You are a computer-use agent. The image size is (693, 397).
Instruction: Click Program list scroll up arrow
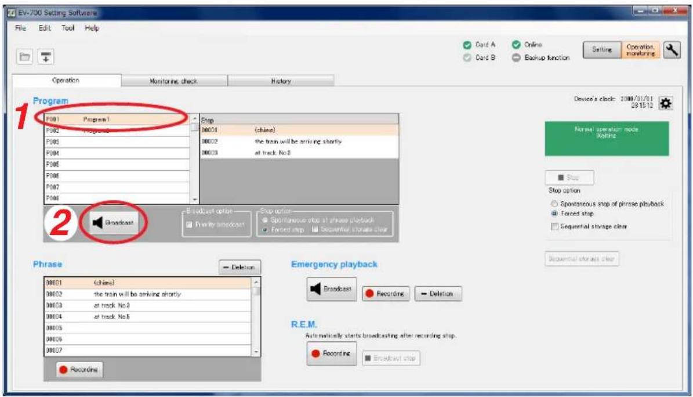(x=194, y=120)
